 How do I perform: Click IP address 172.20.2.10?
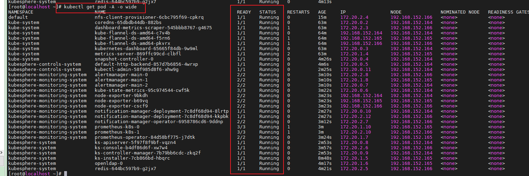[x=356, y=132]
